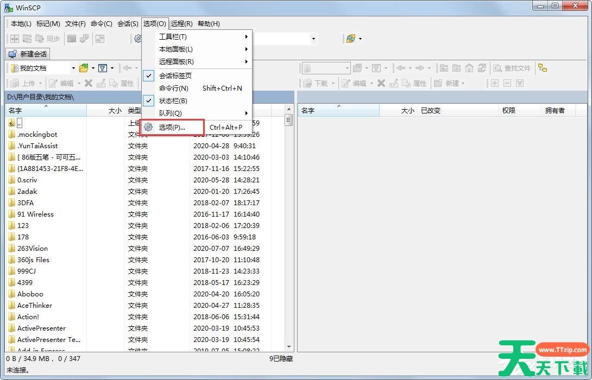Click the open local directory folder icon
592x380 pixels.
[84, 68]
